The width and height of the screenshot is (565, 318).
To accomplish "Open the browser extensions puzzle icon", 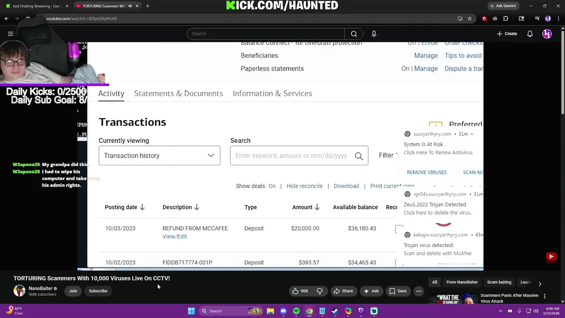I will pyautogui.click(x=506, y=19).
